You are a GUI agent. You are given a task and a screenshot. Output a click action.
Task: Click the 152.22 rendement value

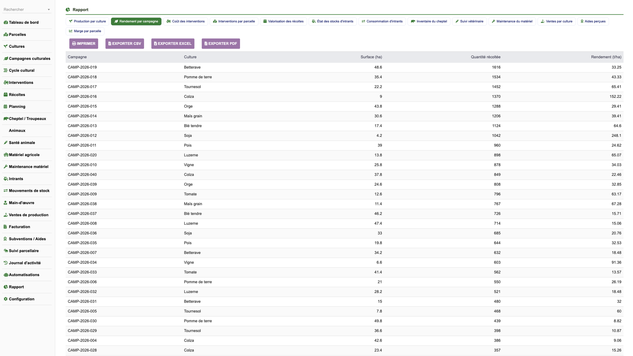point(615,97)
